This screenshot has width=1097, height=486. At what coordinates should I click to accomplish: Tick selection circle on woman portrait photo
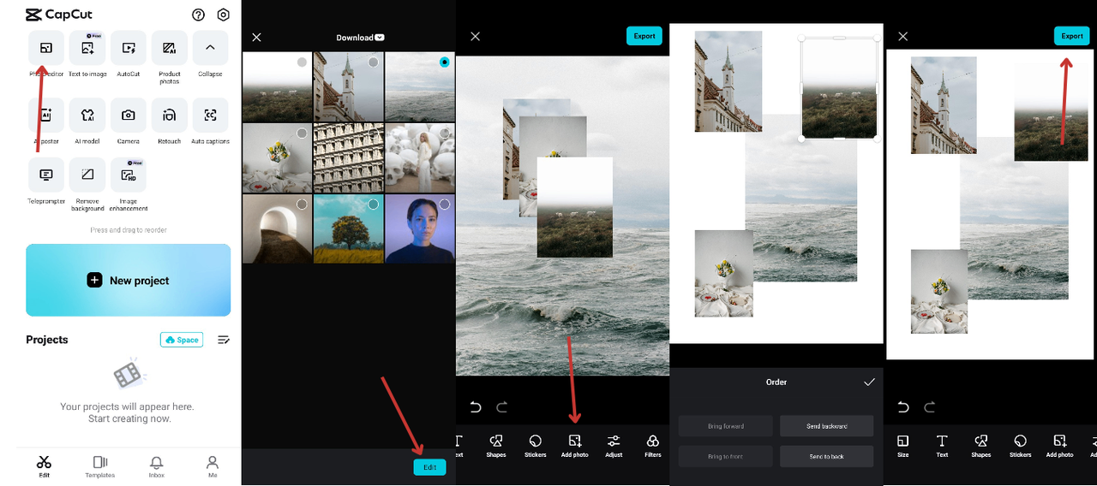click(444, 204)
